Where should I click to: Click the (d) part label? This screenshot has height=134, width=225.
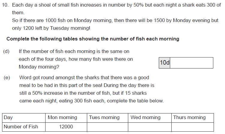pos(6,52)
